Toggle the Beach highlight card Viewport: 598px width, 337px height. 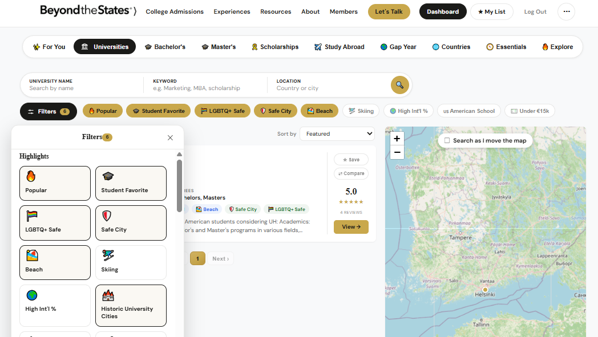[x=55, y=263]
